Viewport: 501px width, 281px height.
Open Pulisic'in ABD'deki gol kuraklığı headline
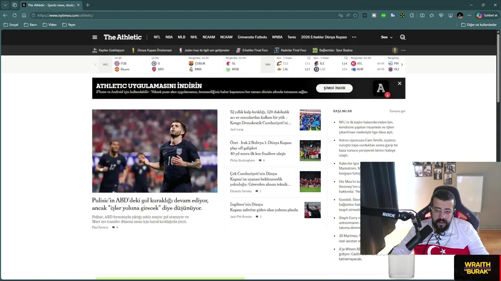[x=150, y=204]
